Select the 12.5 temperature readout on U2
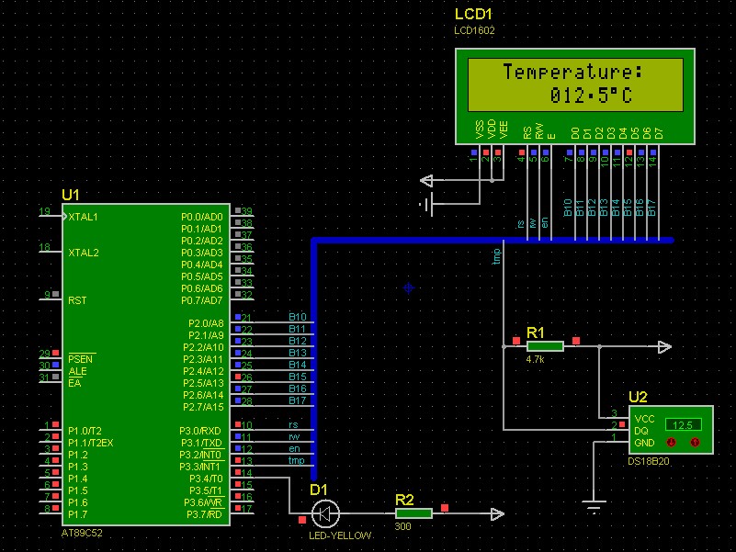The image size is (736, 552). pos(683,425)
